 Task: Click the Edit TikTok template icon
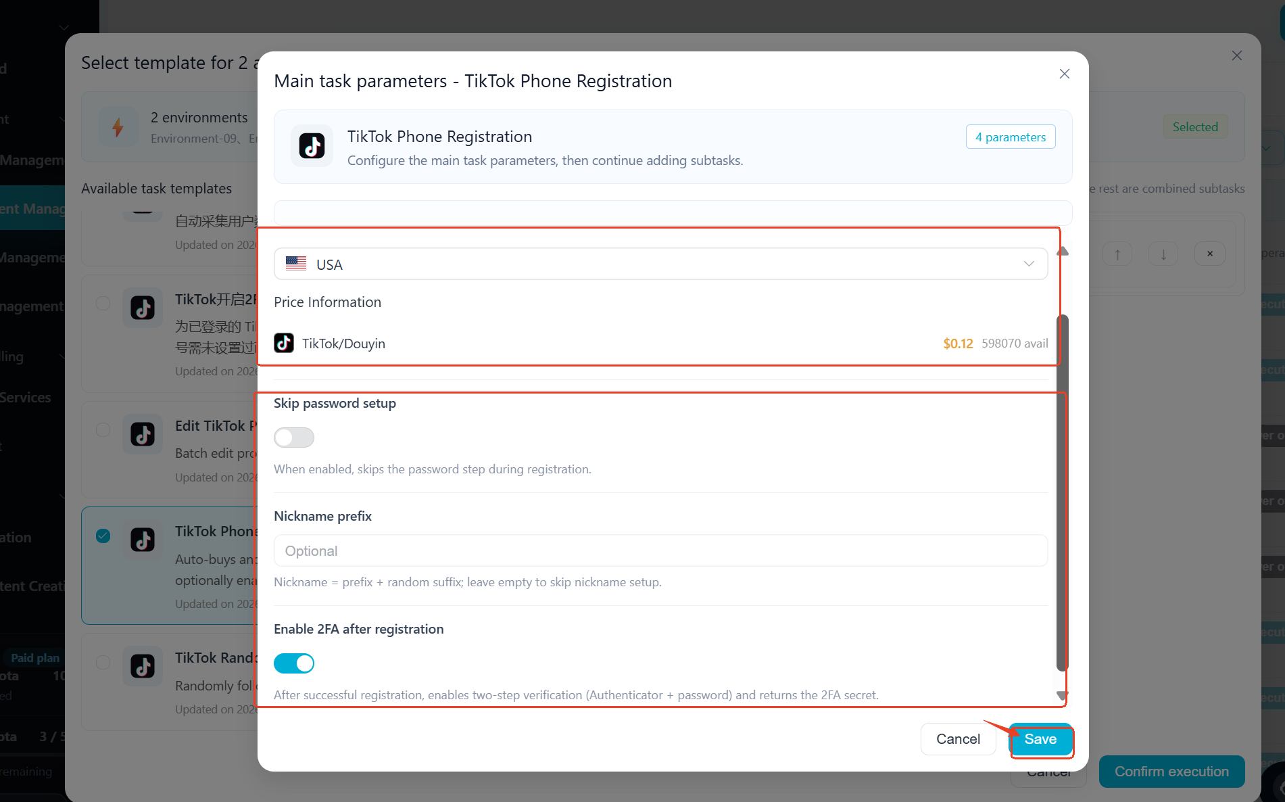tap(143, 434)
